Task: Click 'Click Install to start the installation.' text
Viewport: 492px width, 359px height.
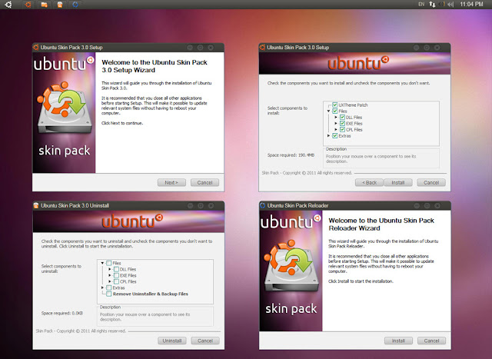Action: 361,281
